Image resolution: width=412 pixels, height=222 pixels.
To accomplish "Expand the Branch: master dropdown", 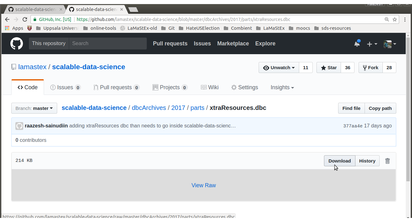I will 34,108.
